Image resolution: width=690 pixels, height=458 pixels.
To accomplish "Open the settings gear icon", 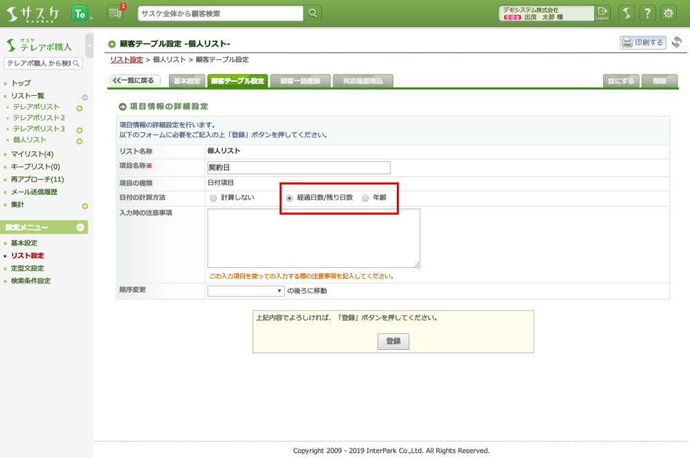I will (669, 13).
